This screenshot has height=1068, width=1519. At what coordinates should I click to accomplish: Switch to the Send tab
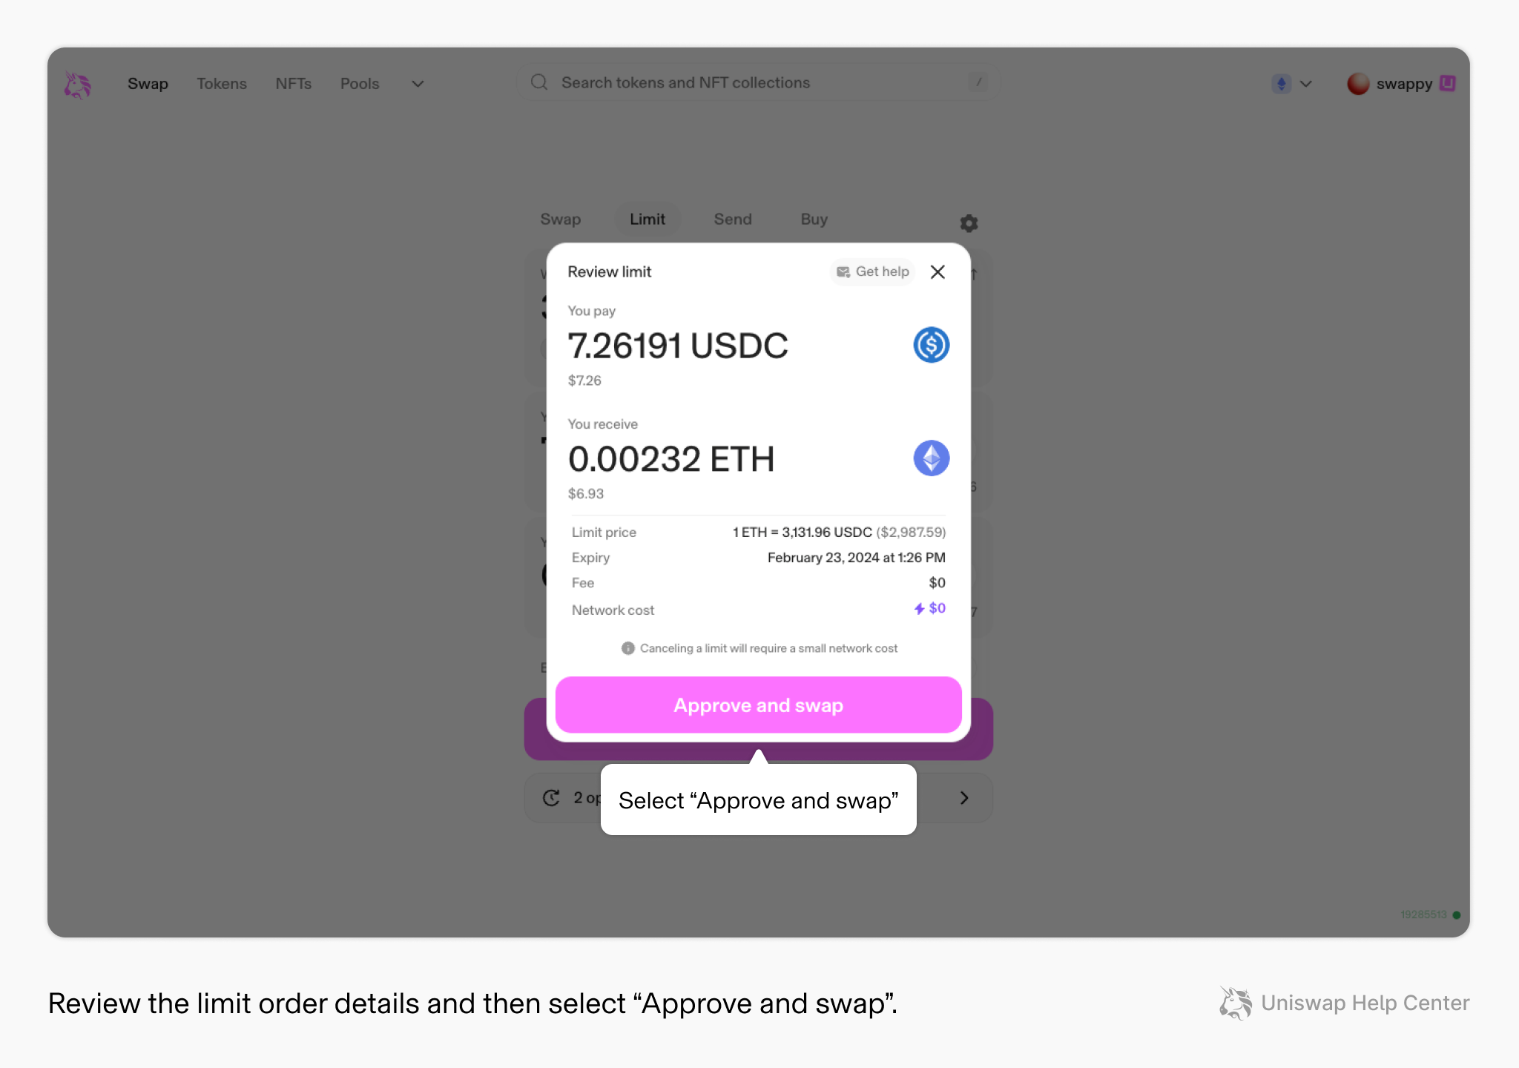click(733, 220)
